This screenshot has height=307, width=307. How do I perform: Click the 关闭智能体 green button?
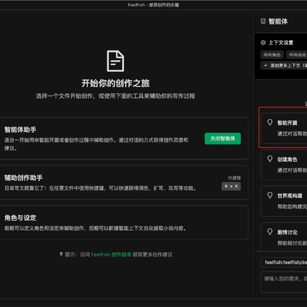click(x=223, y=139)
